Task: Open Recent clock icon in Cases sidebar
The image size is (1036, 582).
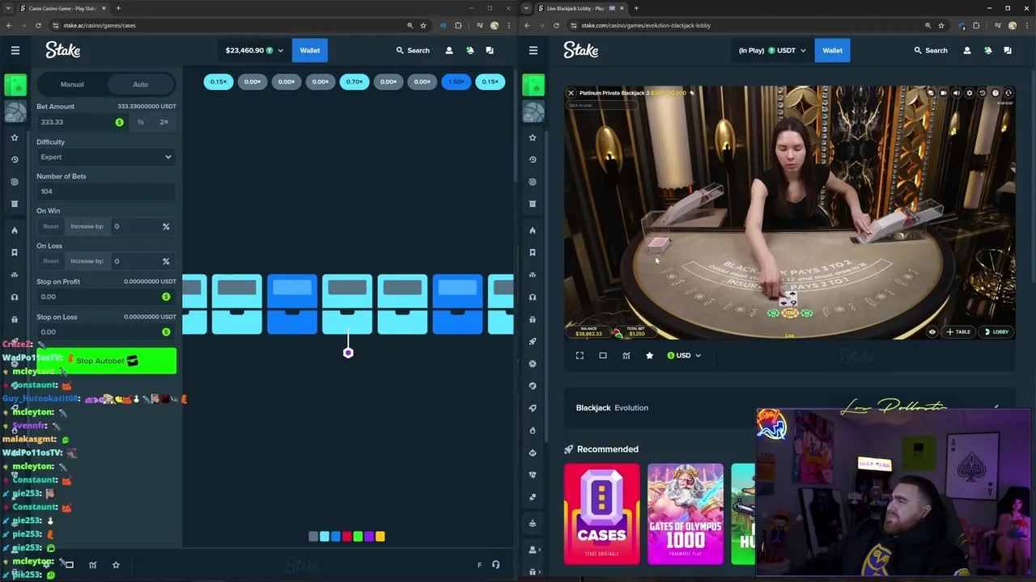Action: (15, 159)
